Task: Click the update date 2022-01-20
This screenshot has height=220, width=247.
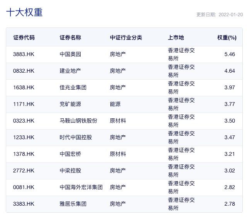Action: click(x=231, y=15)
